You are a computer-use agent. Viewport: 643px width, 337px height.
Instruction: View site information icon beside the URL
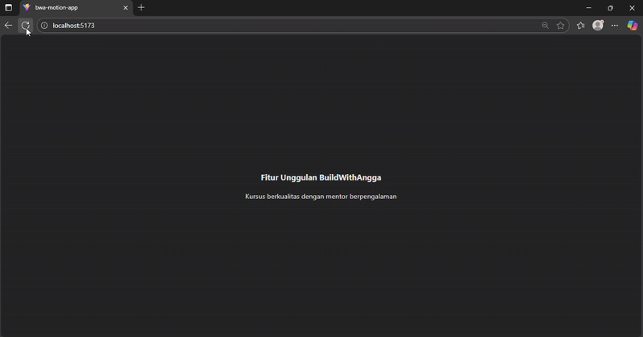tap(44, 26)
